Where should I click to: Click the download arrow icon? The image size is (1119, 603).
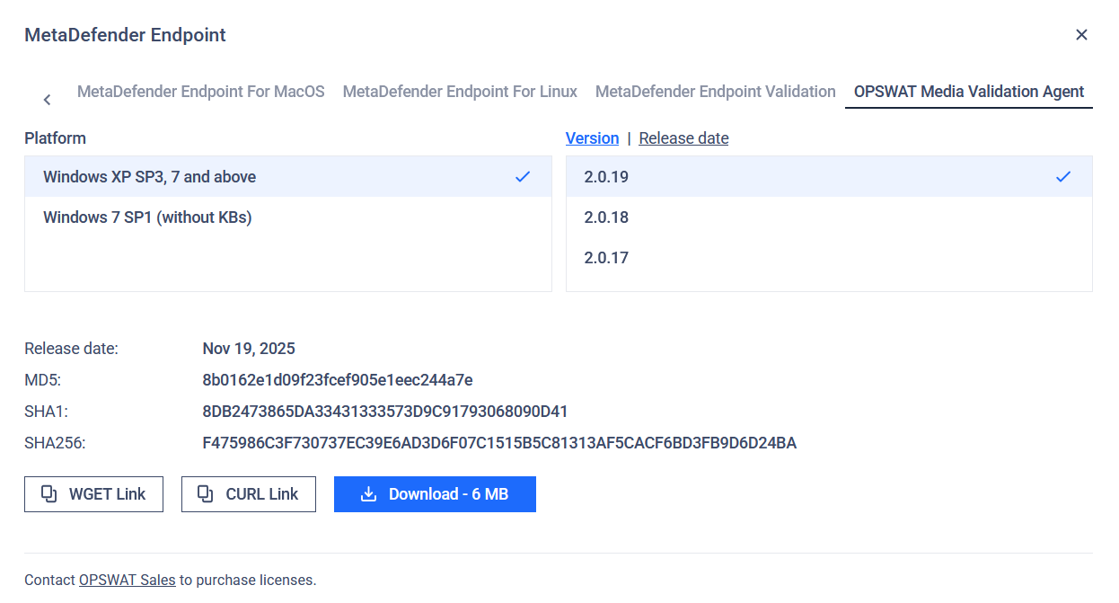(368, 494)
